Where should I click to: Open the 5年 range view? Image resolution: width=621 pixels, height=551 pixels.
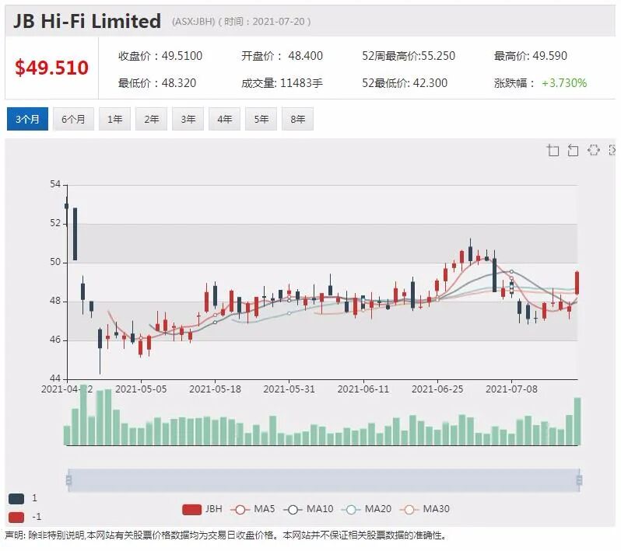(x=261, y=119)
